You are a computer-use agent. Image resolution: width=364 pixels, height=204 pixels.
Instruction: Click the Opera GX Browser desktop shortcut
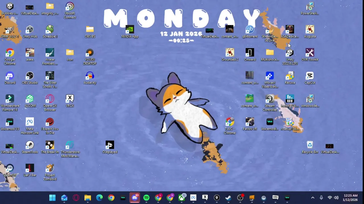(50, 103)
